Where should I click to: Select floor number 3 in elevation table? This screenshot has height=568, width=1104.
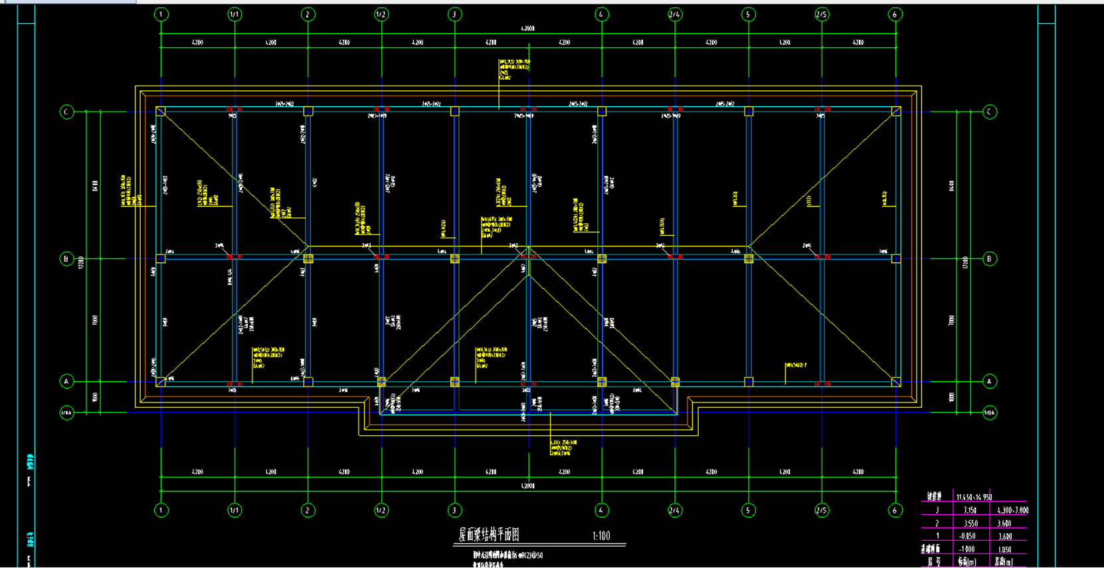(937, 510)
